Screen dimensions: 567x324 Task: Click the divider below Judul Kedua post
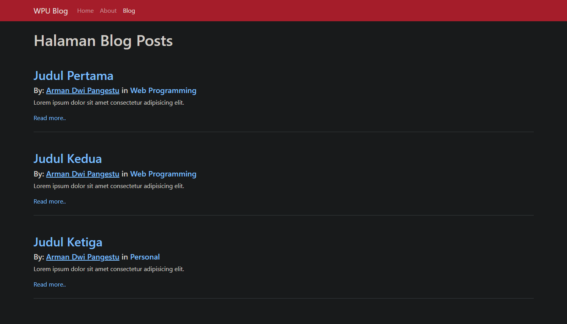coord(283,215)
